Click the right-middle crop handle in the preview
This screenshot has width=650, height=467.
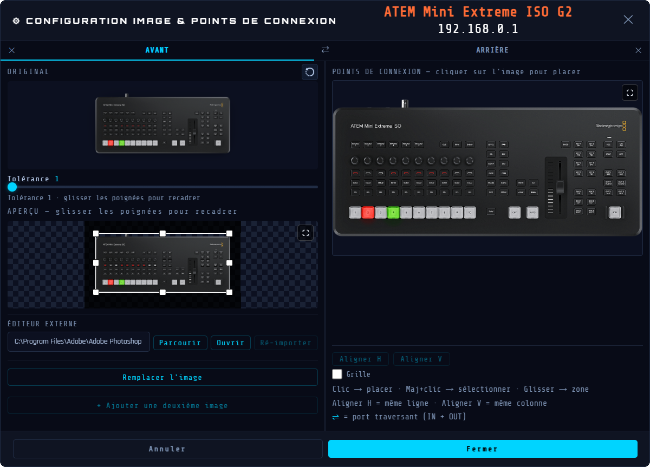click(229, 263)
